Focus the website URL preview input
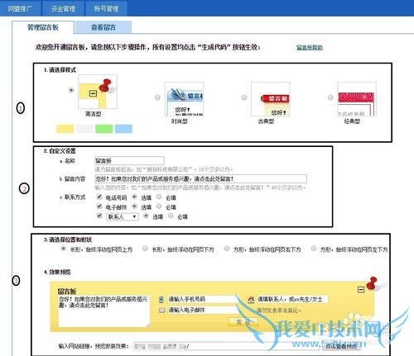 coord(226,346)
